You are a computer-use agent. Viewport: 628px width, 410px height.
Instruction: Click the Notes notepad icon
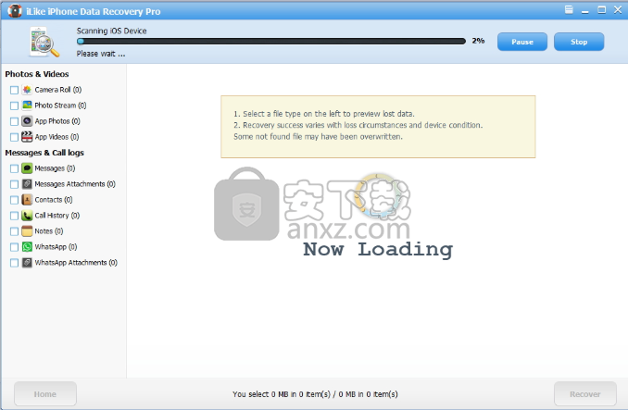pyautogui.click(x=27, y=231)
